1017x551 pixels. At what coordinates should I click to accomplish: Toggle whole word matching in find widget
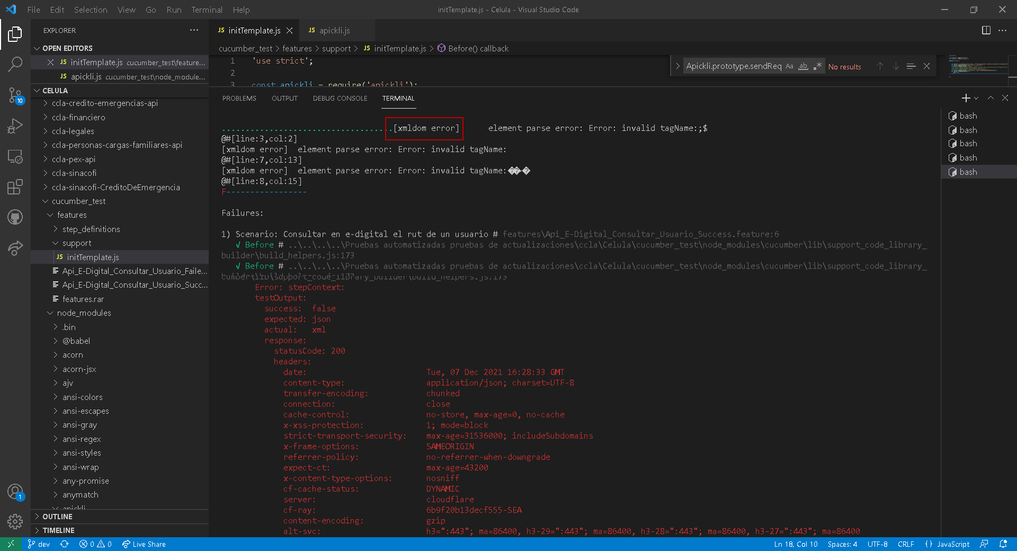tap(803, 66)
